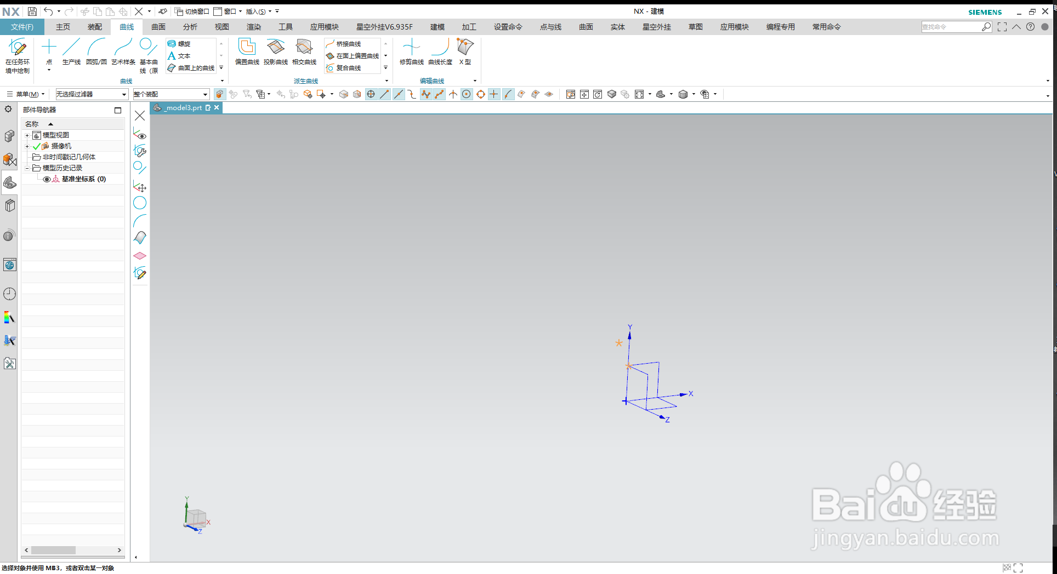
Task: Toggle the snap Arc Center option
Action: click(467, 94)
